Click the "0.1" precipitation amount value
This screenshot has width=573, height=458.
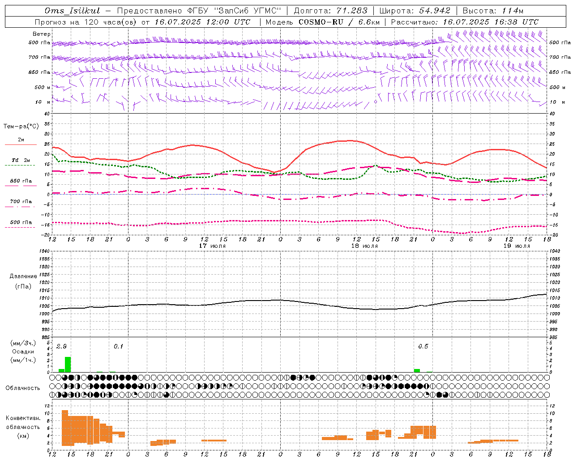click(118, 347)
